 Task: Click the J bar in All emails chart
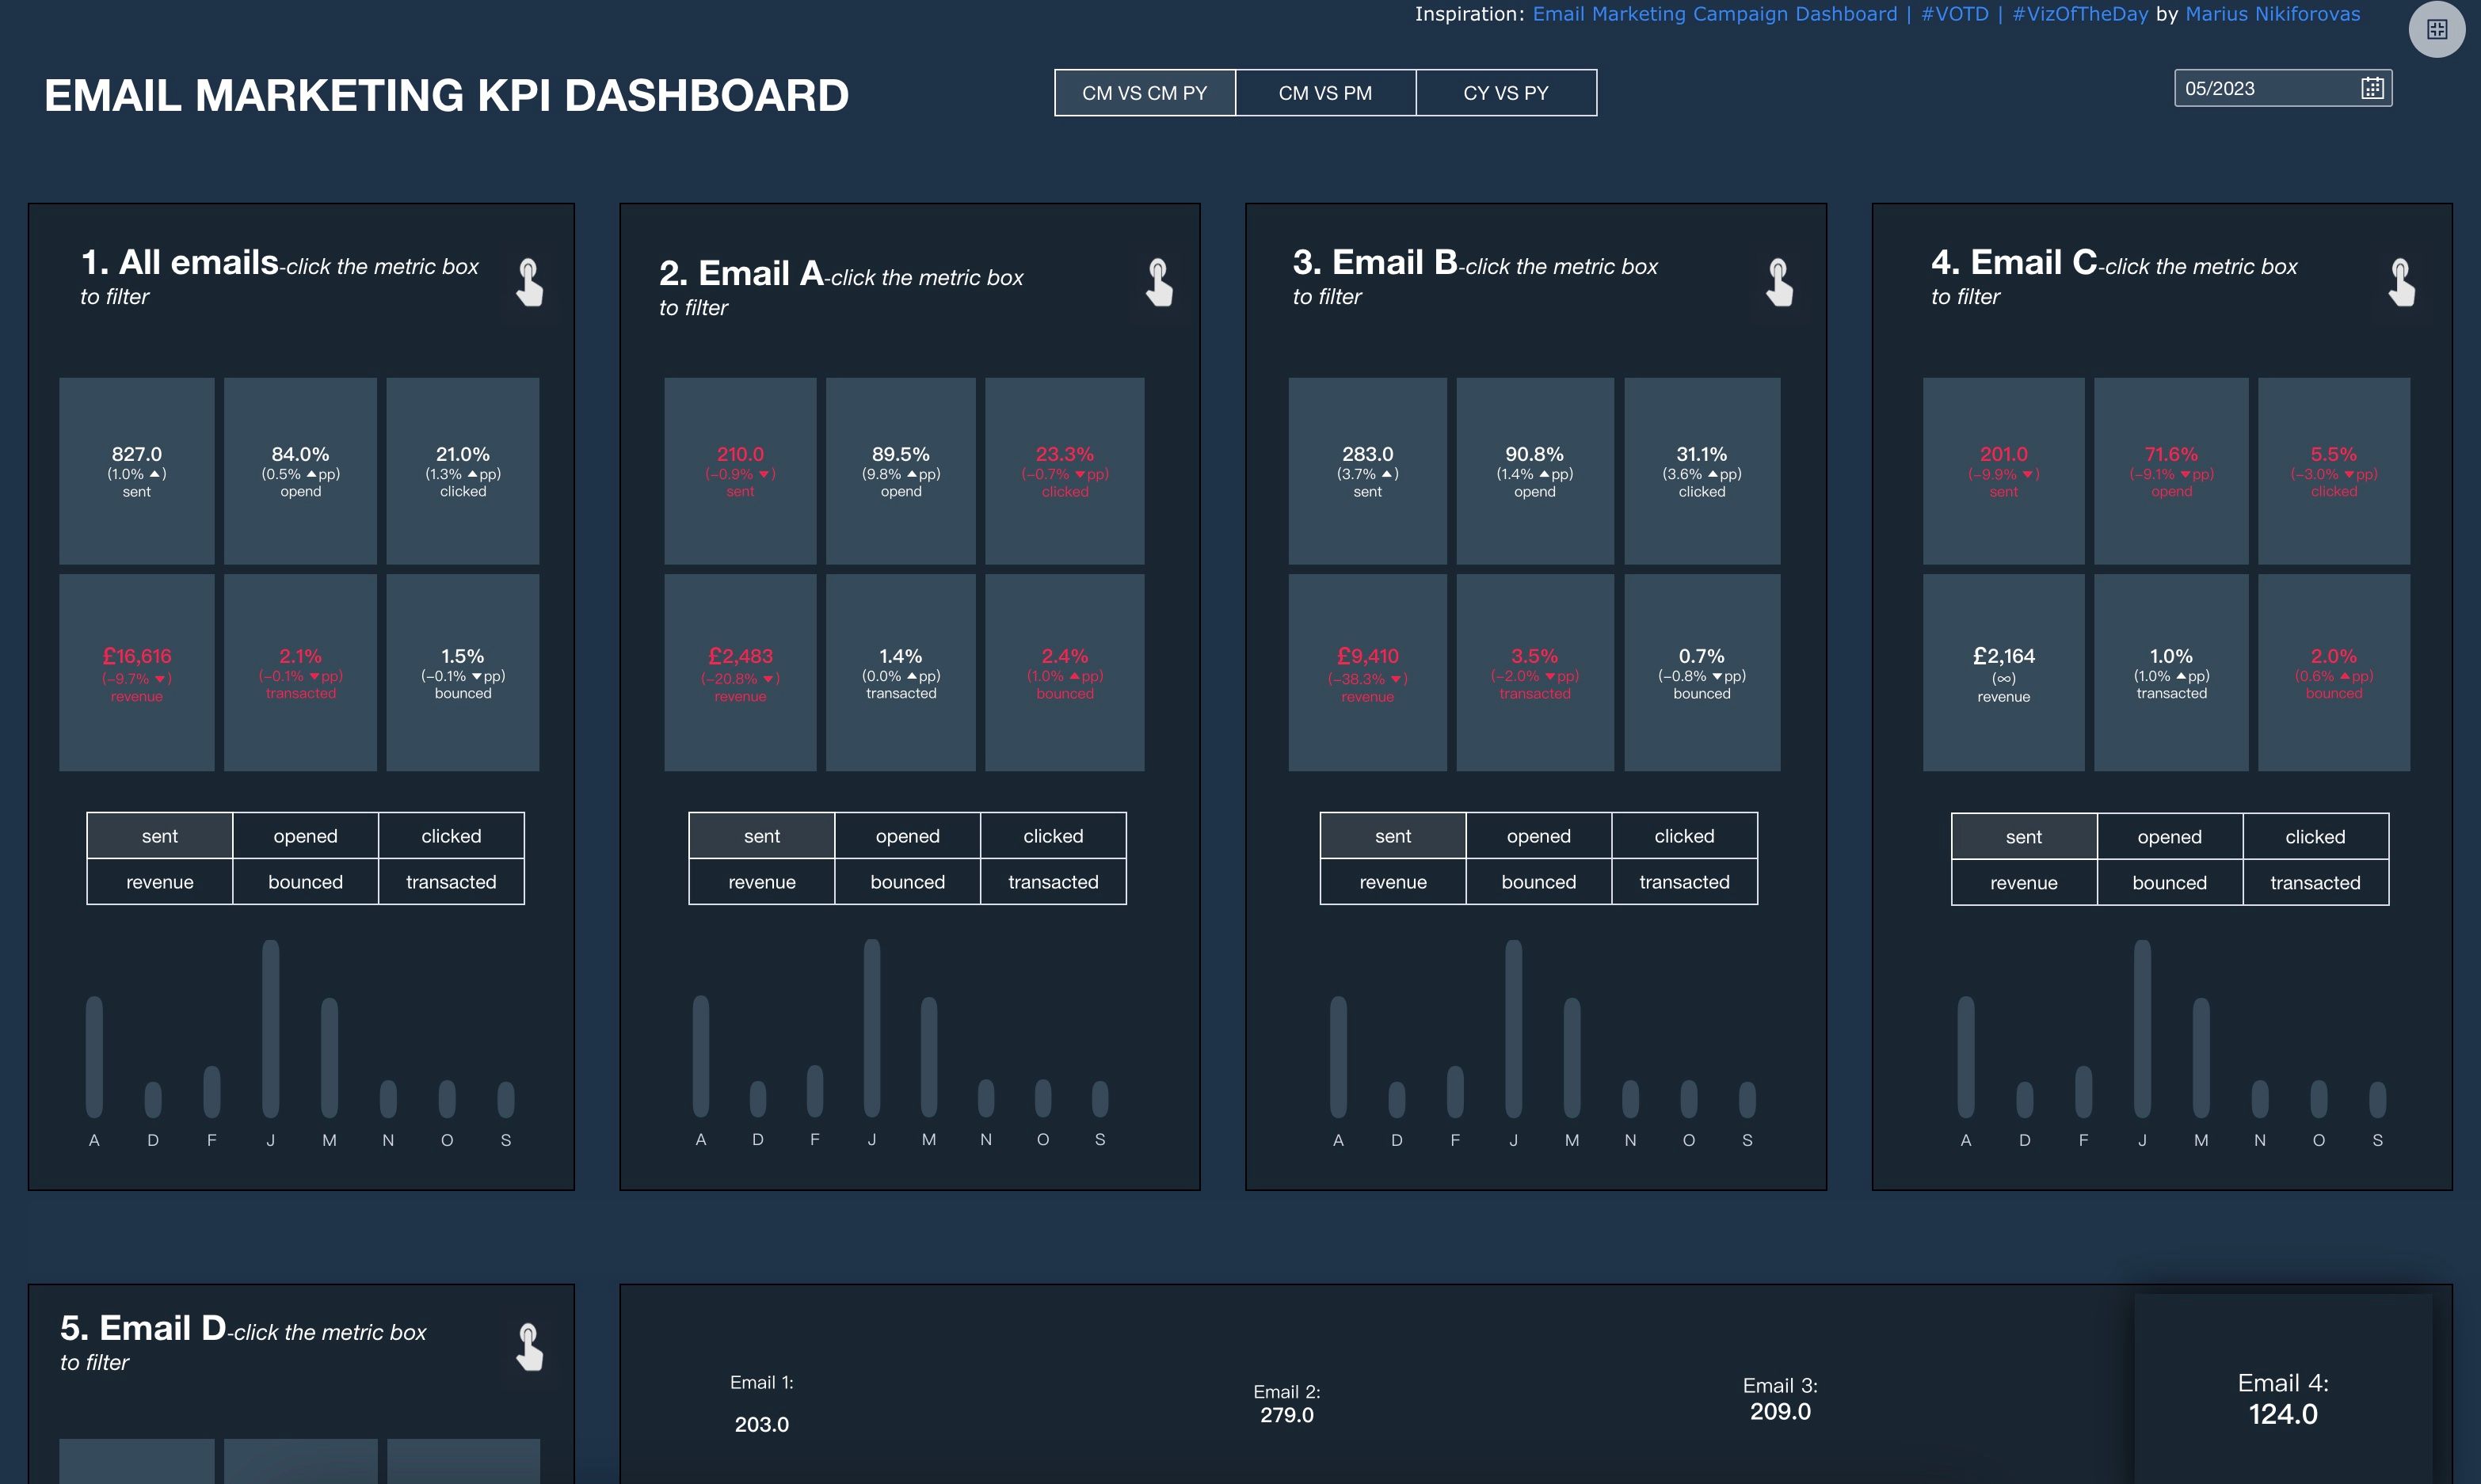coord(270,1029)
